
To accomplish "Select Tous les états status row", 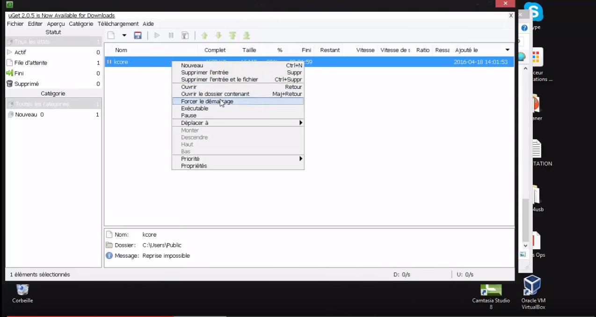I will 53,42.
